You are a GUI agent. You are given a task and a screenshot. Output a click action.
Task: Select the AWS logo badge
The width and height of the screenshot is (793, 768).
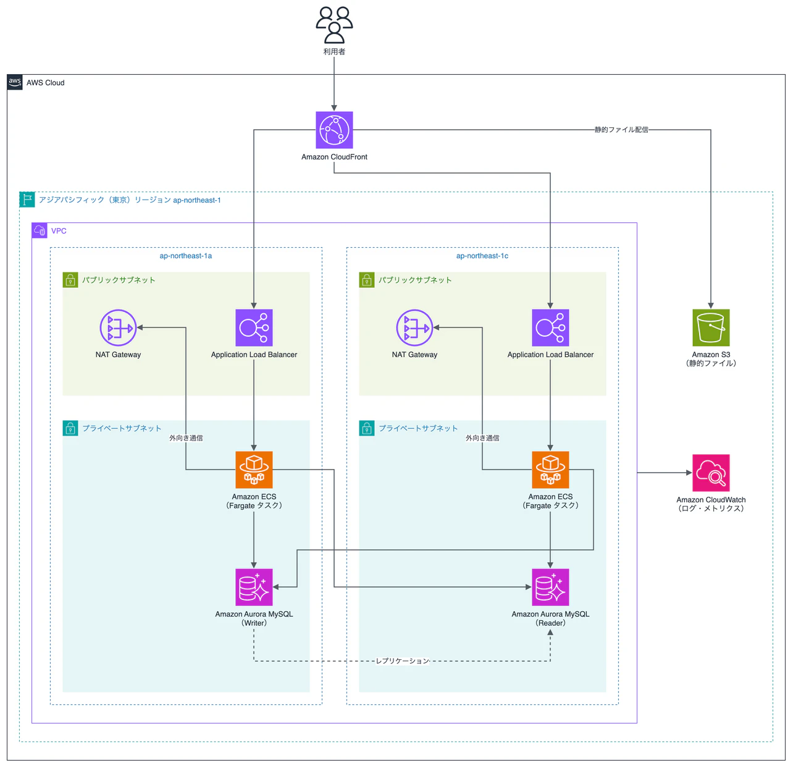15,82
